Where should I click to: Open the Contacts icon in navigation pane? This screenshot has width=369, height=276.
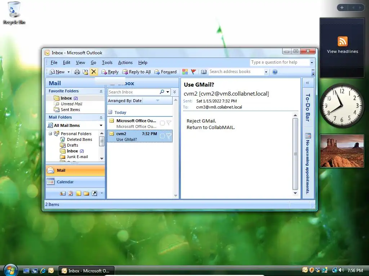coord(63,193)
